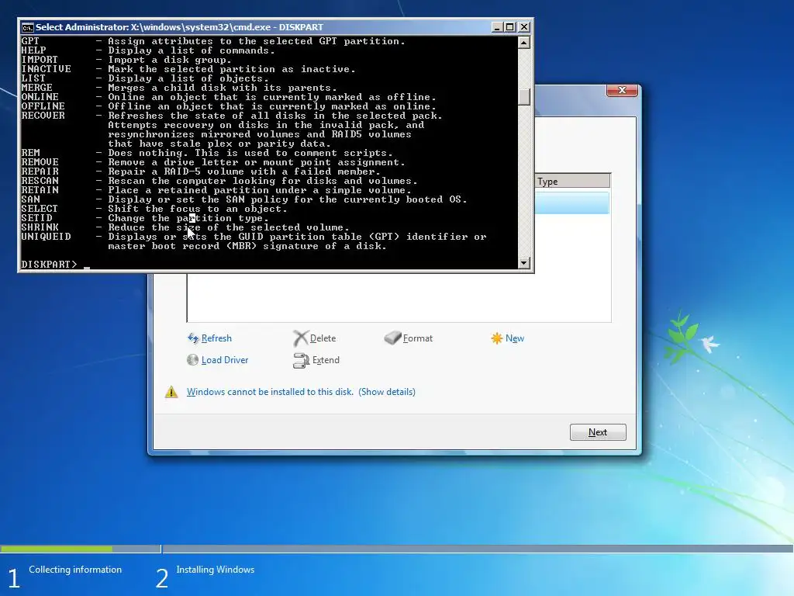Click the SELECT command text

[40, 209]
